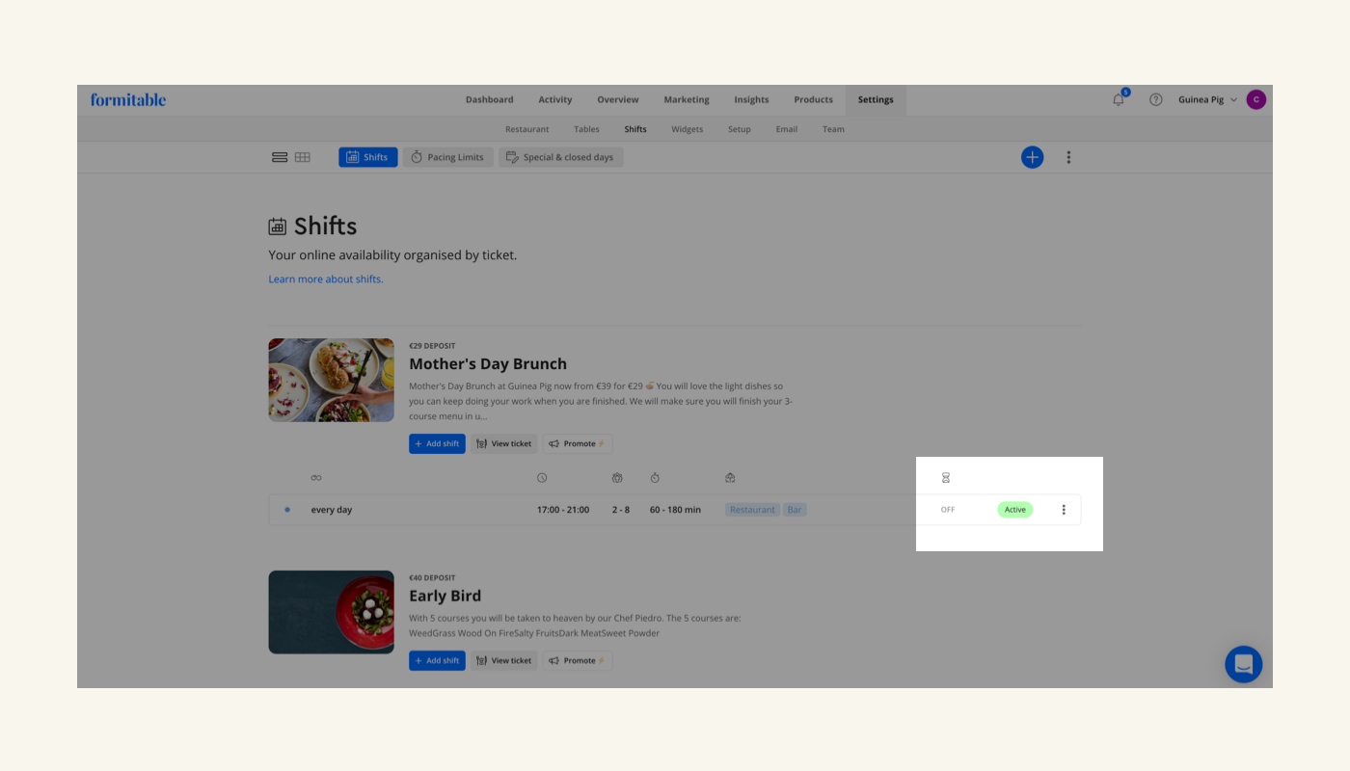Viewport: 1350px width, 771px height.
Task: Click the calendar icon beside Shifts heading
Action: click(278, 226)
